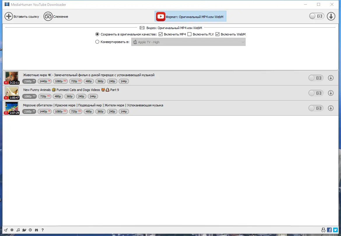The image size is (341, 236).
Task: Click binoculars icon in bottom bar
Action: coord(36,230)
